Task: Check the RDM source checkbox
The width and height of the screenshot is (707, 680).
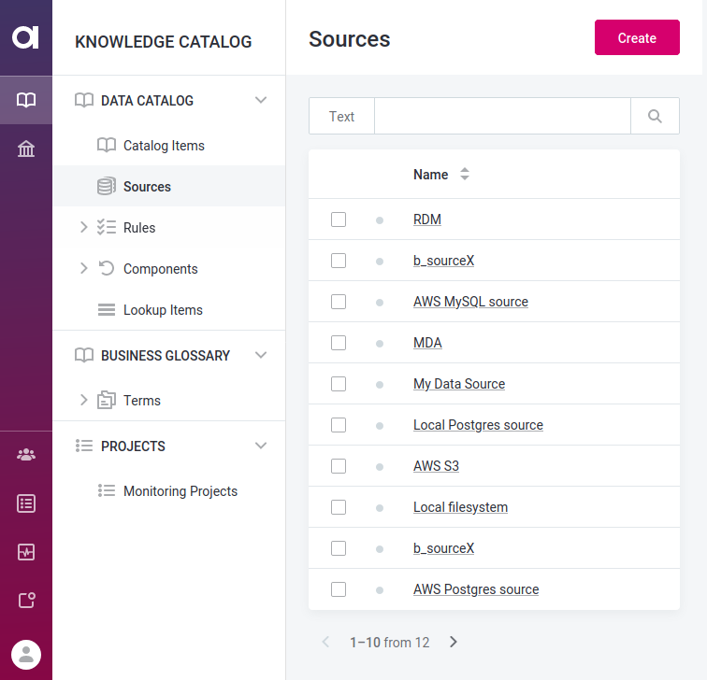Action: (x=339, y=220)
